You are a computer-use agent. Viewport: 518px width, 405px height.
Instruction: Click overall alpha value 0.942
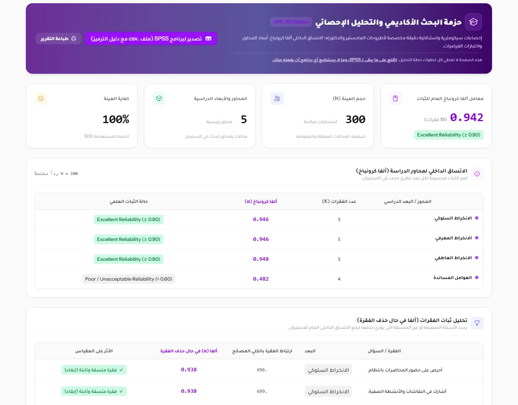click(x=467, y=117)
